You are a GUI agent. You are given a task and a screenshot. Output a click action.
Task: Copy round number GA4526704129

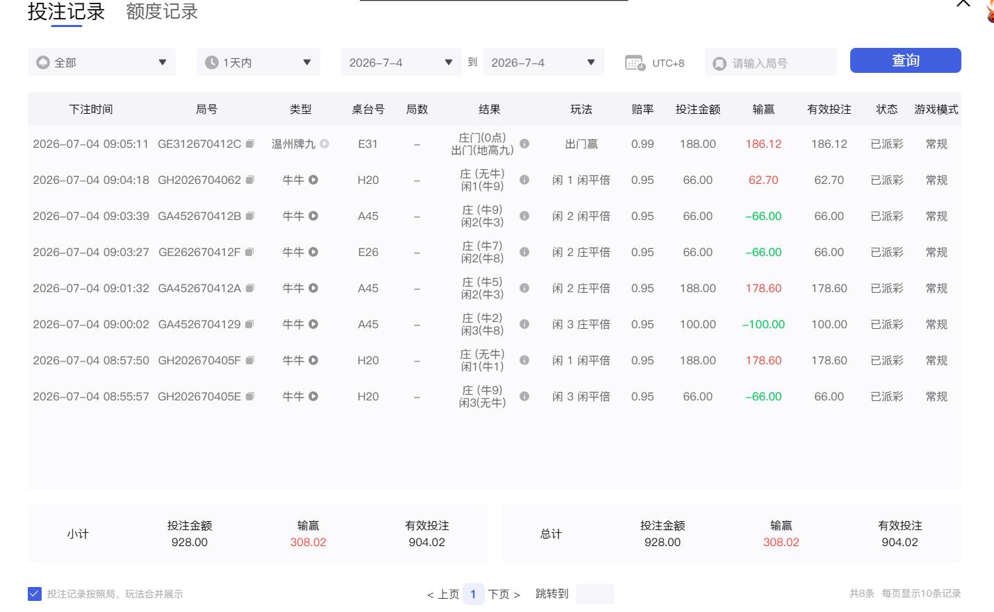pyautogui.click(x=249, y=324)
